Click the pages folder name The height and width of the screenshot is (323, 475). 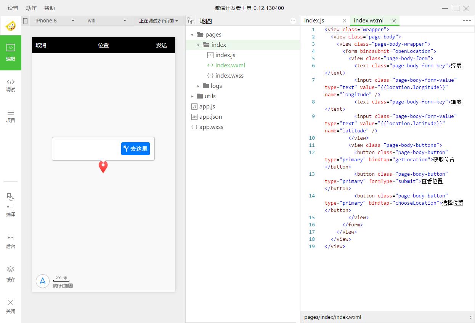[x=213, y=35]
